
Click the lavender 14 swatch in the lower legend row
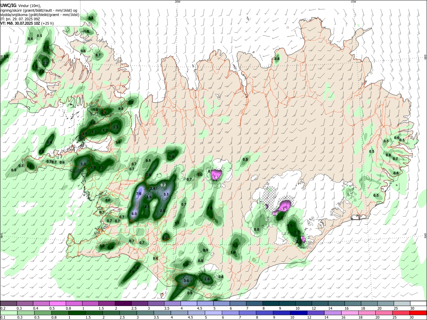pyautogui.click(x=332, y=313)
